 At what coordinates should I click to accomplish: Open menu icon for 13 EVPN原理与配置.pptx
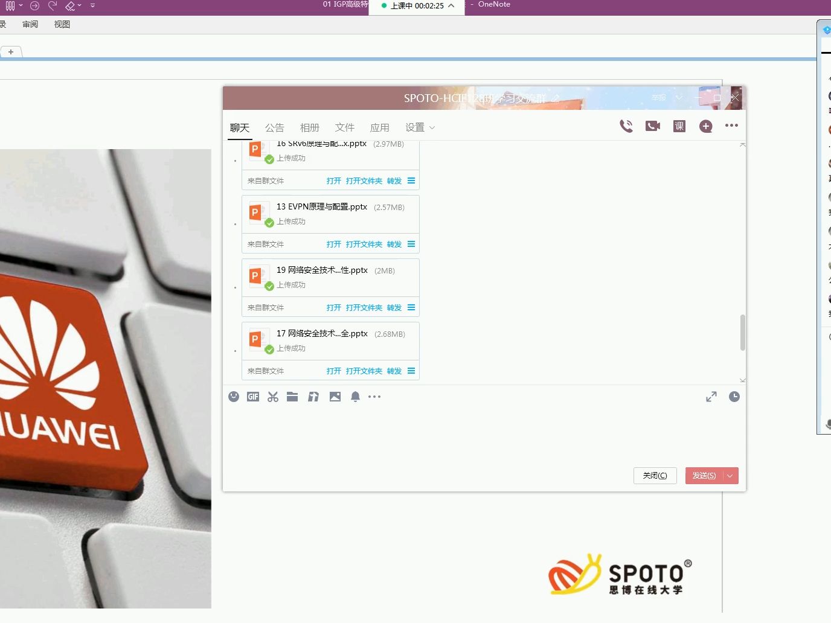pos(411,244)
